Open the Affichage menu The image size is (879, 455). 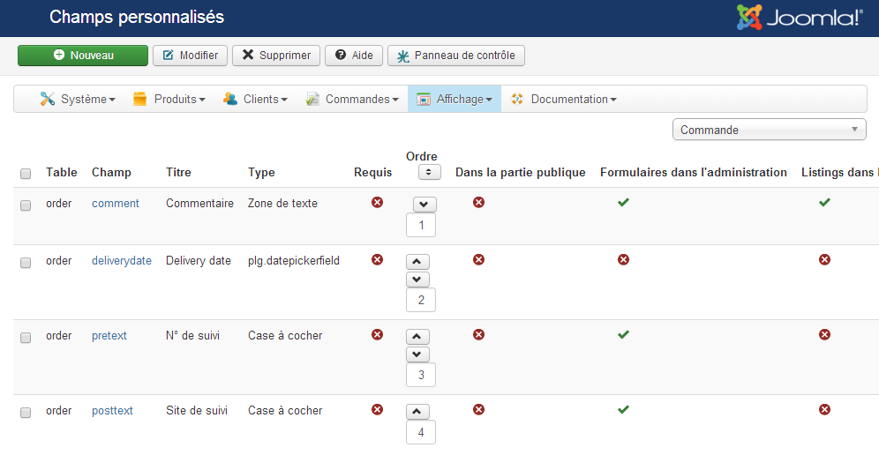(x=455, y=100)
